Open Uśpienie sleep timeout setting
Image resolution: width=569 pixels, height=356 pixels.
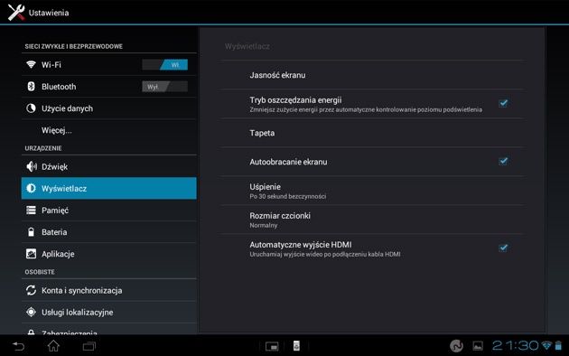(372, 191)
